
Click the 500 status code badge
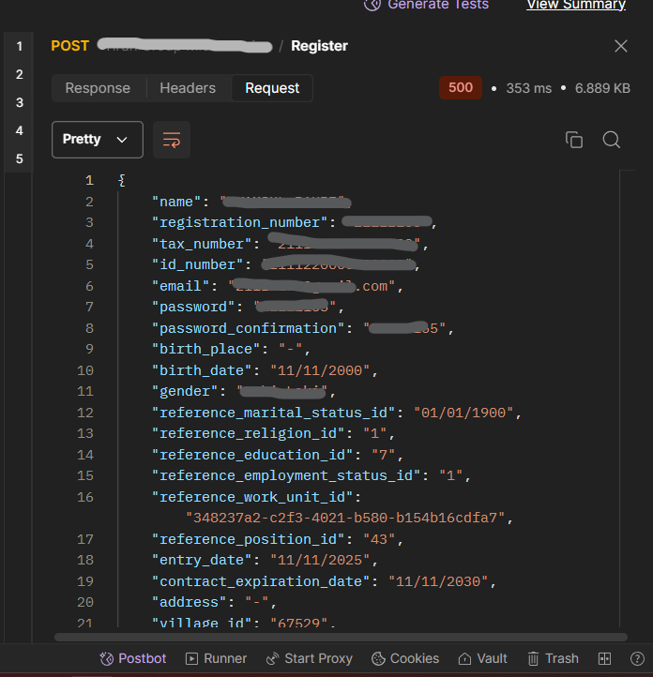point(461,88)
